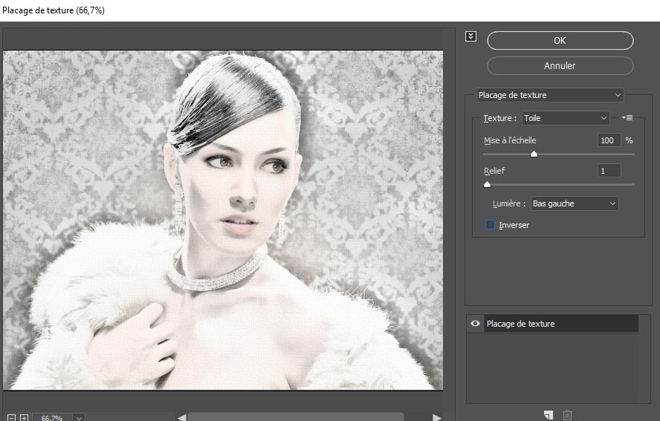Click the Mise à l'échelle slider handle
This screenshot has height=421, width=660.
[x=534, y=154]
